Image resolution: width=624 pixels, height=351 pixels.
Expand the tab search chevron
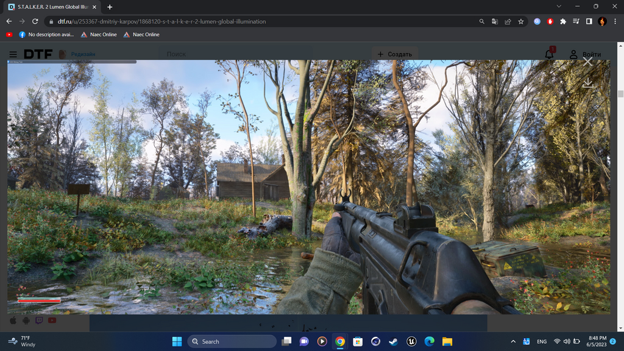pos(559,6)
